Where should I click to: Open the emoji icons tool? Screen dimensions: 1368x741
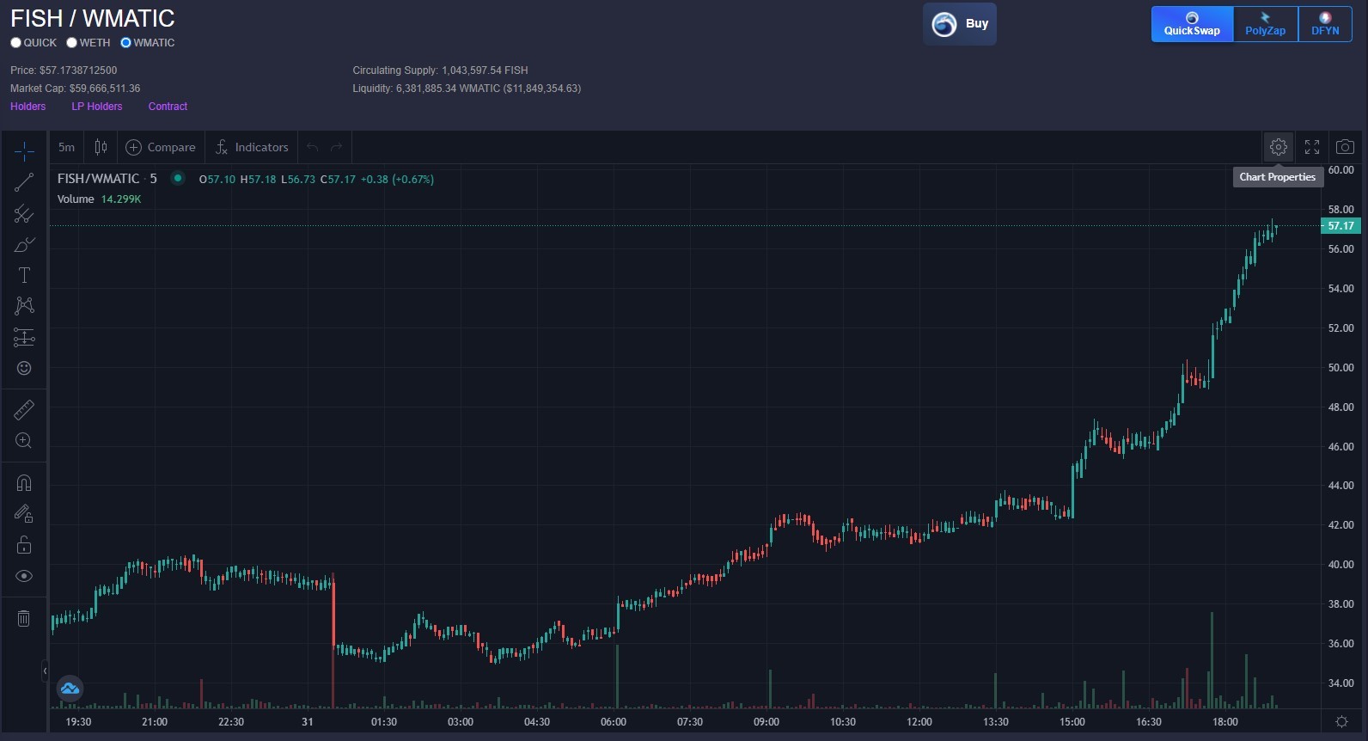point(24,368)
